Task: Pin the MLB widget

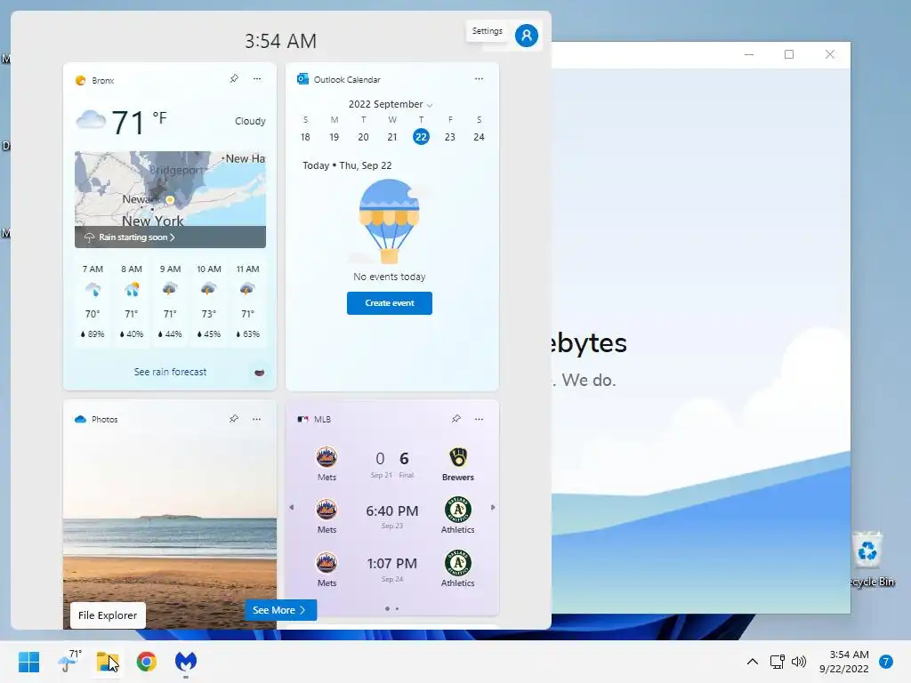Action: click(x=456, y=419)
